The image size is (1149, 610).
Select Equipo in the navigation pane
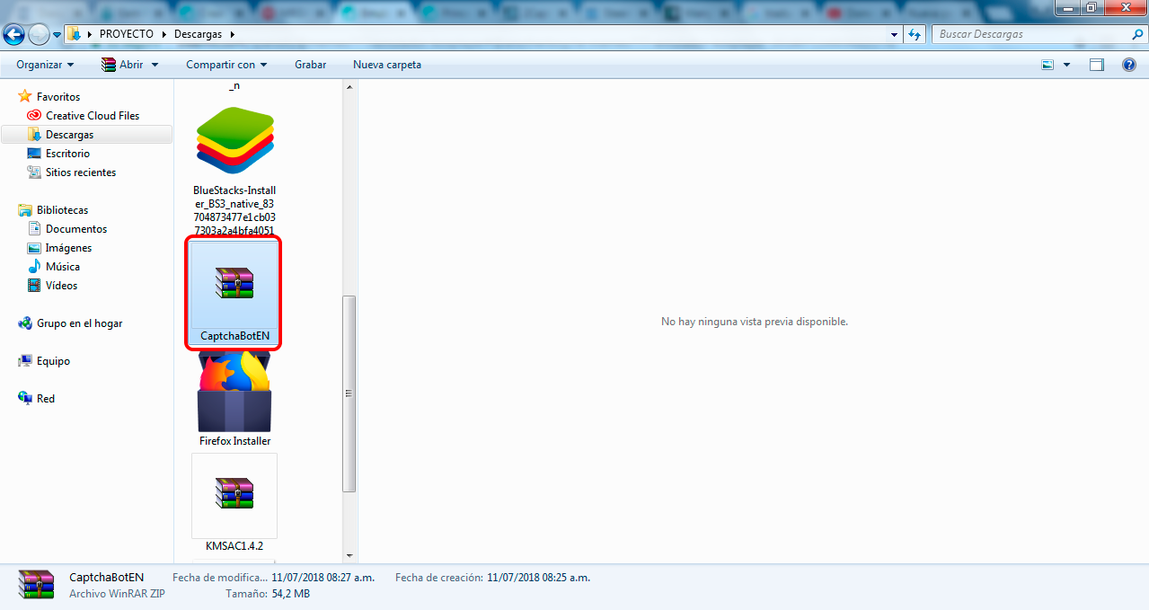coord(53,360)
